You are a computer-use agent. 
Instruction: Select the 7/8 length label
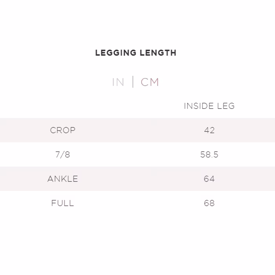[x=62, y=154]
